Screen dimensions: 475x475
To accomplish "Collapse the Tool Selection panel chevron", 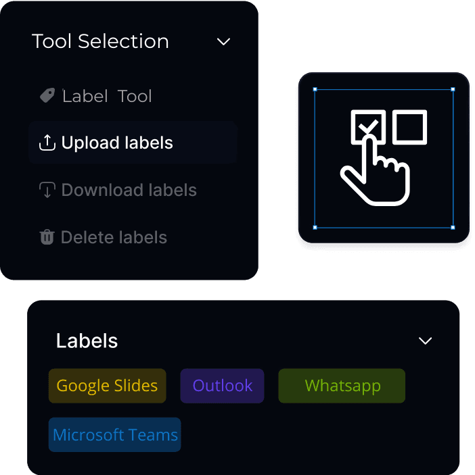I will pos(223,41).
